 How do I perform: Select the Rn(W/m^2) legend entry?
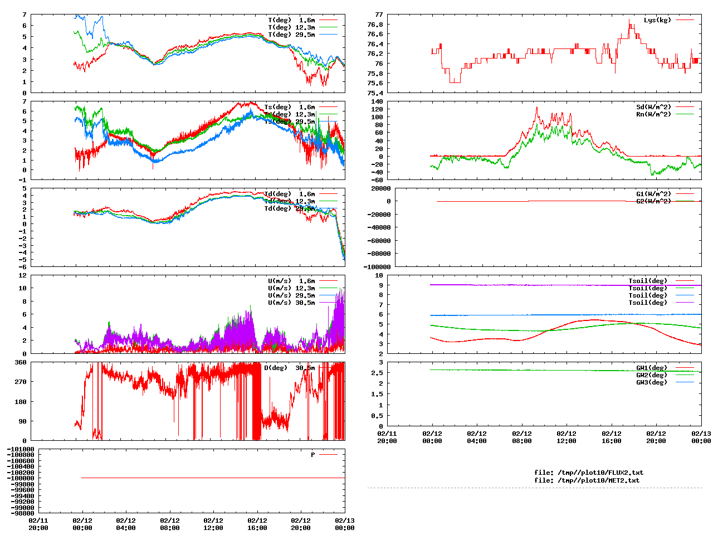coord(654,114)
